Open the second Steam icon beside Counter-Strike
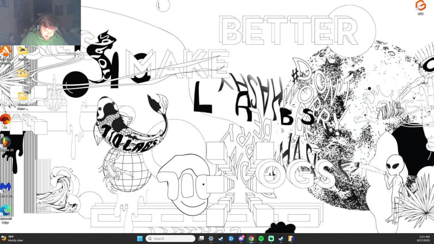 click(281, 239)
